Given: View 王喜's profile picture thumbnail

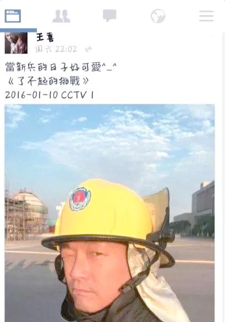Looking at the screenshot, I should click(x=16, y=43).
